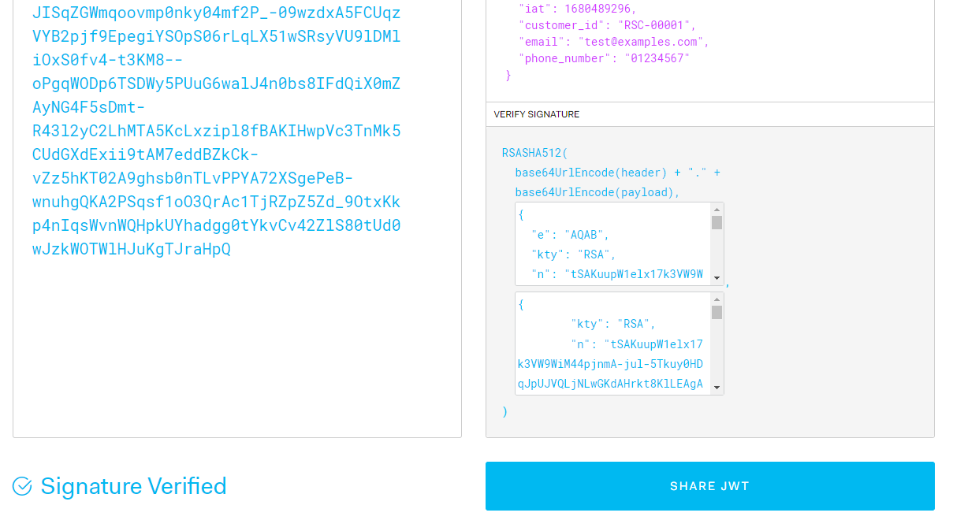
Task: Click the iat value 1680489296
Action: pyautogui.click(x=597, y=9)
